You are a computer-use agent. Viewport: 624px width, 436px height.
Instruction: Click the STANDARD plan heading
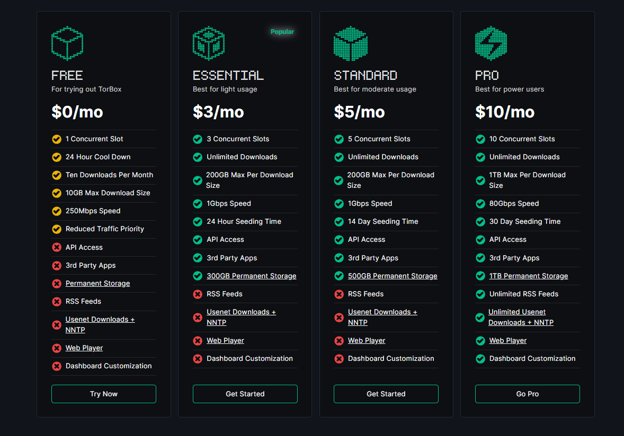[366, 75]
